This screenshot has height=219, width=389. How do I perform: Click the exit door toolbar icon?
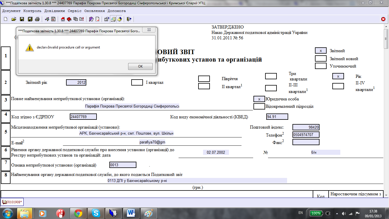tap(129, 19)
